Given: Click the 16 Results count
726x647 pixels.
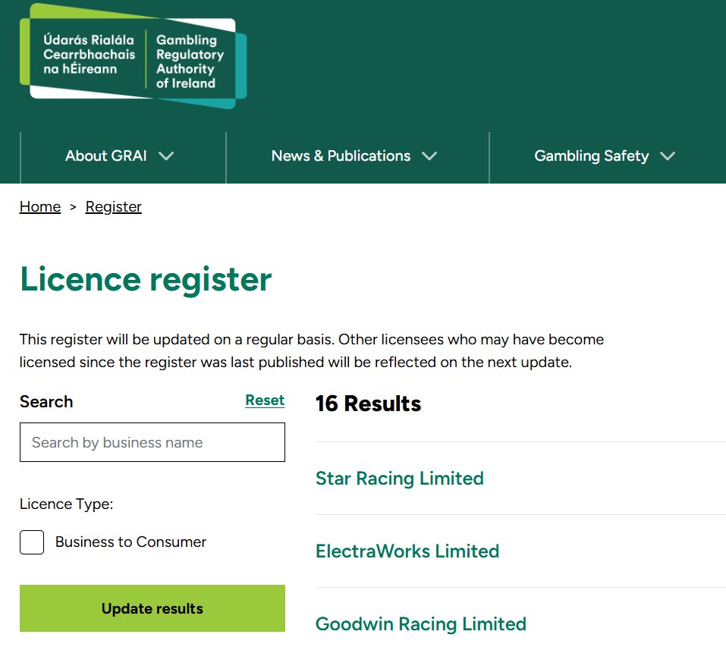Looking at the screenshot, I should 369,404.
